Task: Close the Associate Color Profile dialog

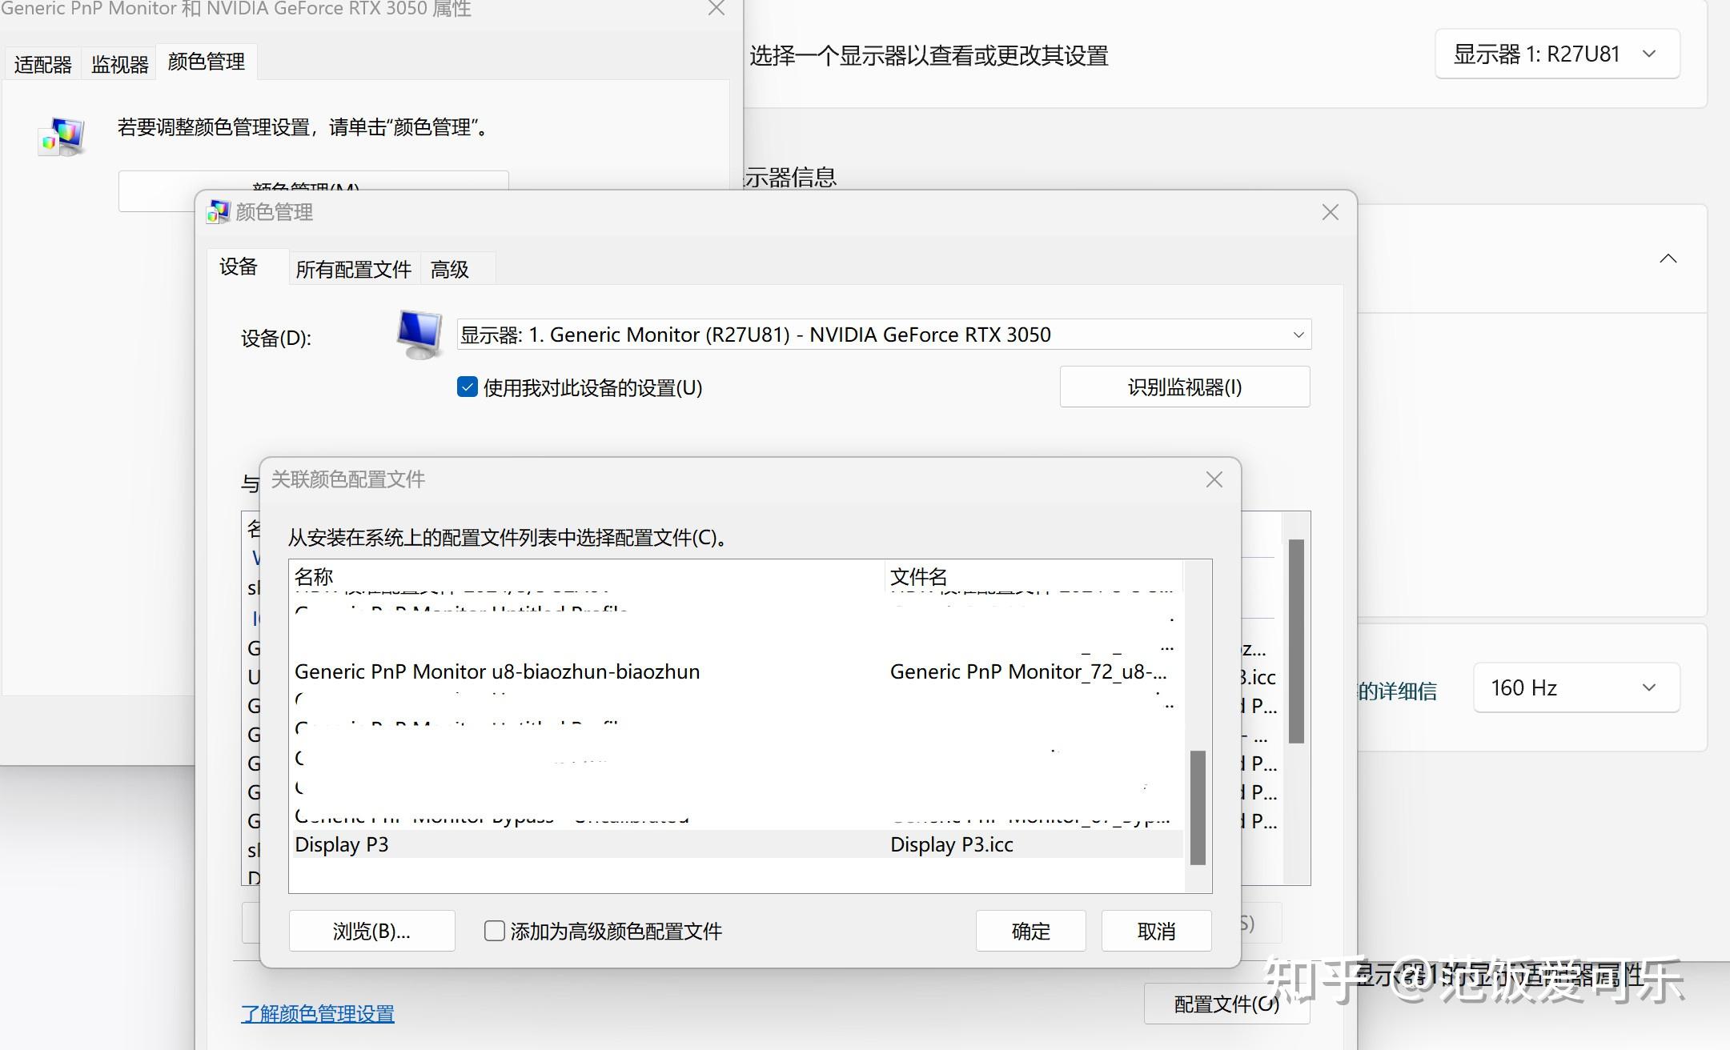Action: click(x=1214, y=479)
